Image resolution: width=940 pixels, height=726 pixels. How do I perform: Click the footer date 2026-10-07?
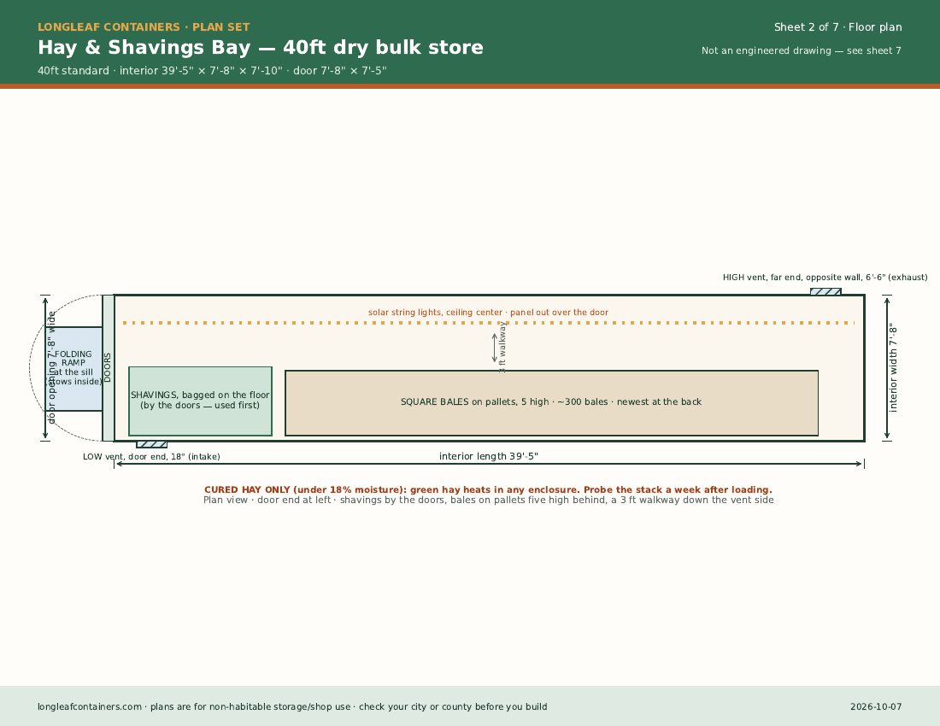[x=876, y=707]
